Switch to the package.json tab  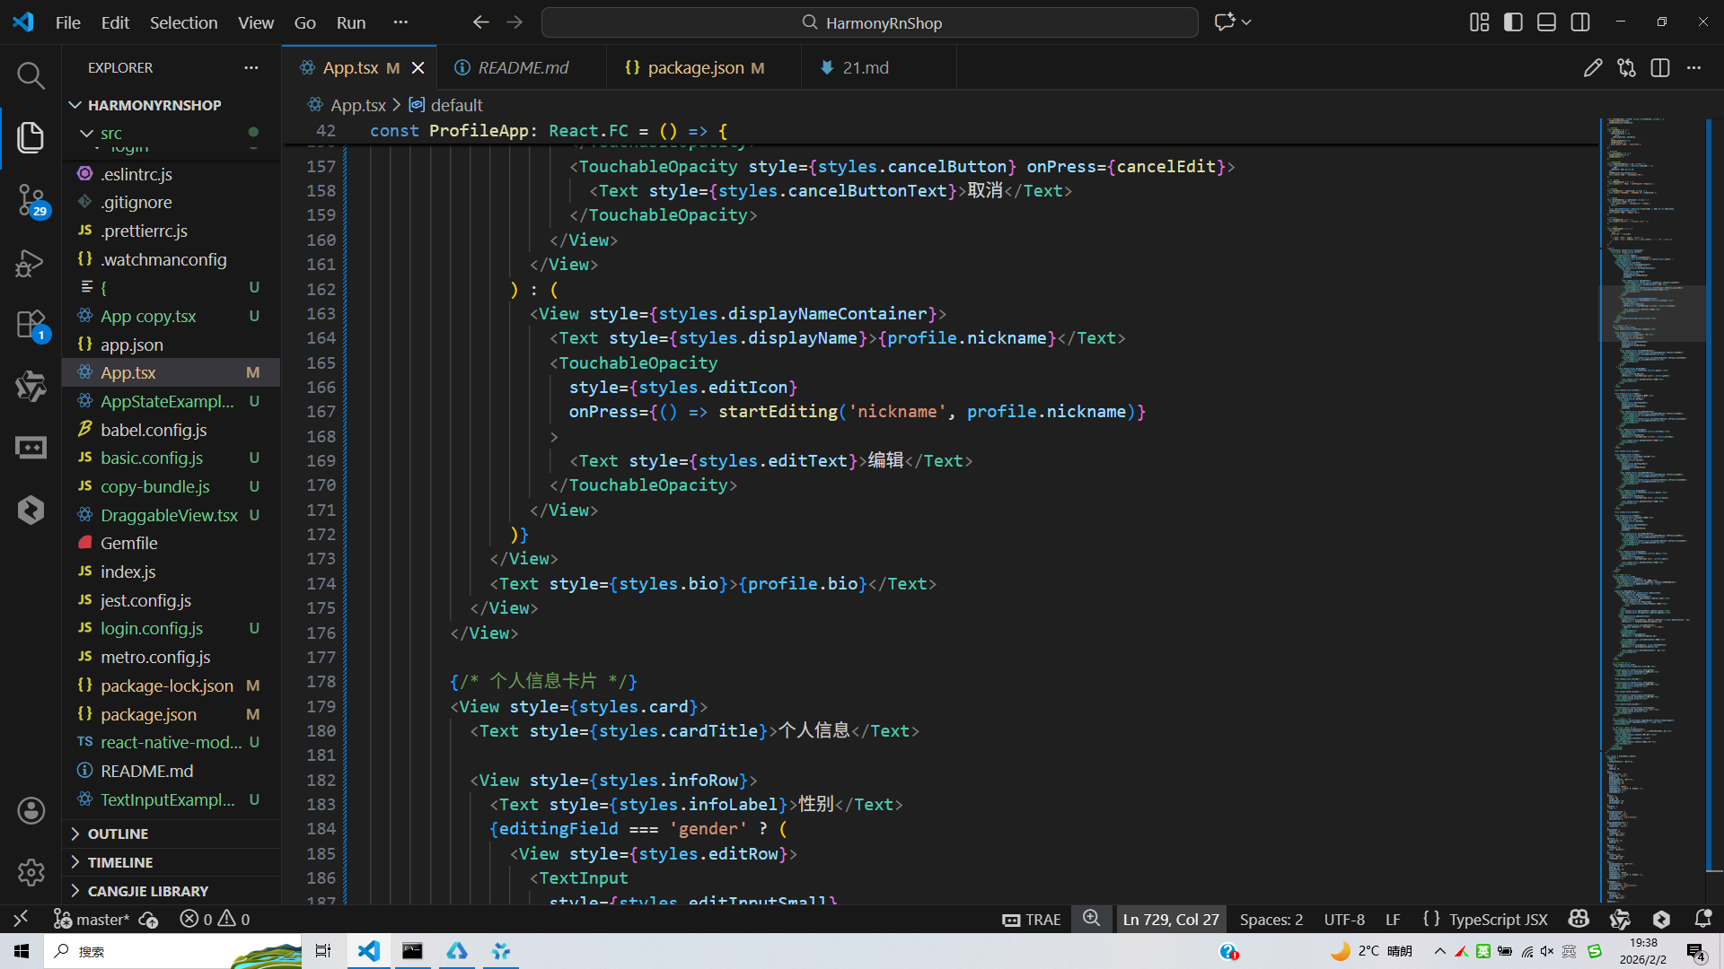tap(695, 68)
